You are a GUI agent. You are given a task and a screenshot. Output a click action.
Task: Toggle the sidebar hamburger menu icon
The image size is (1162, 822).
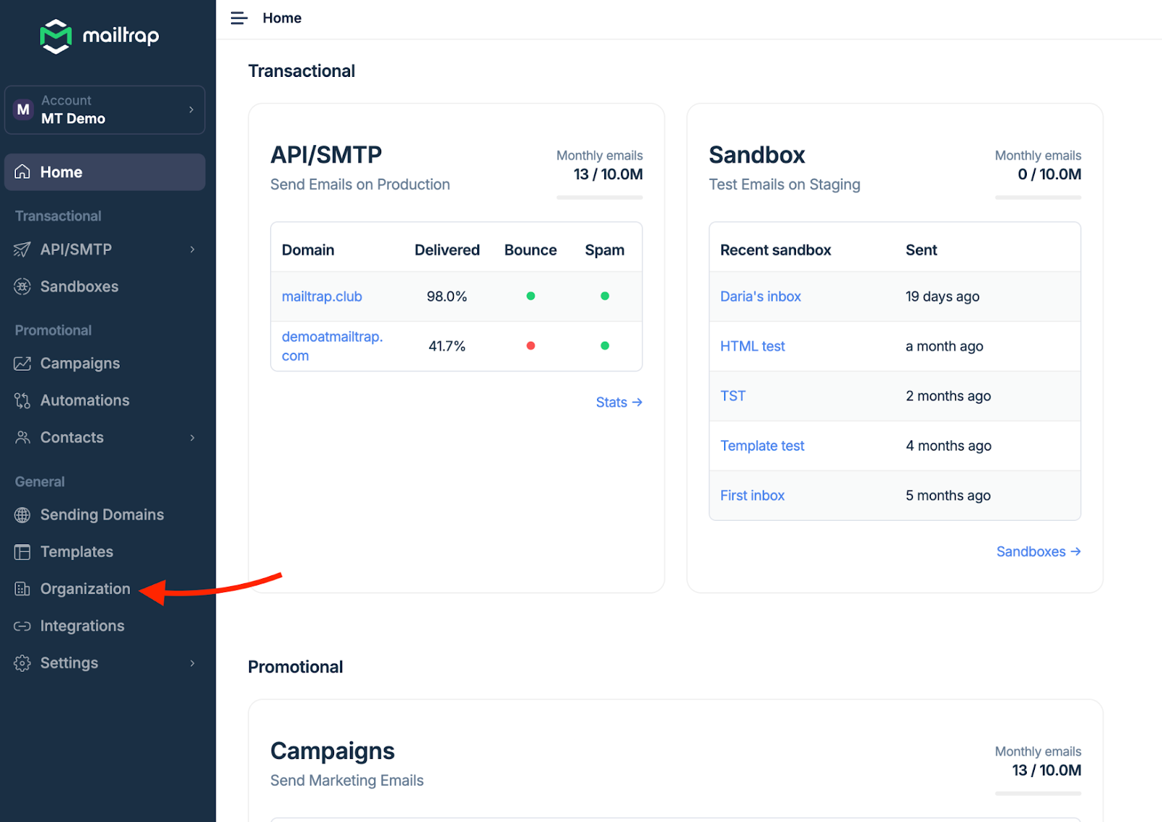pos(239,18)
